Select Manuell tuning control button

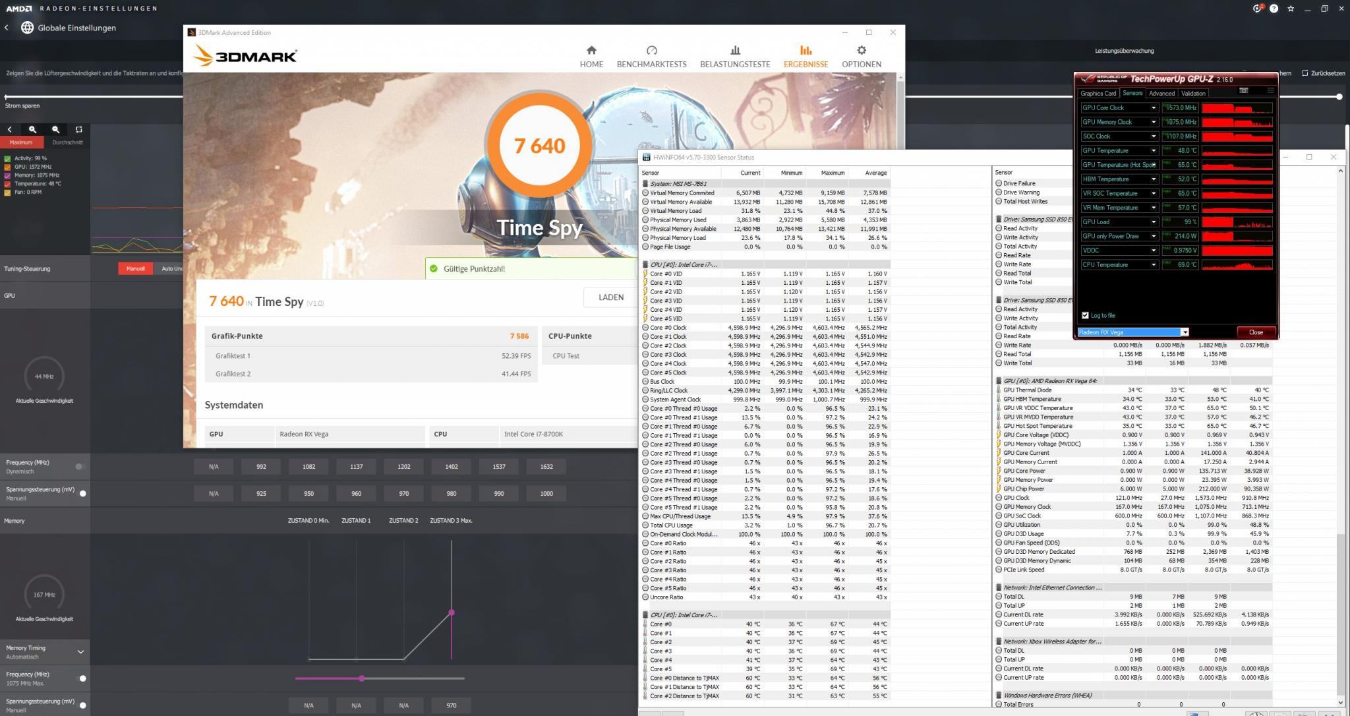click(135, 268)
